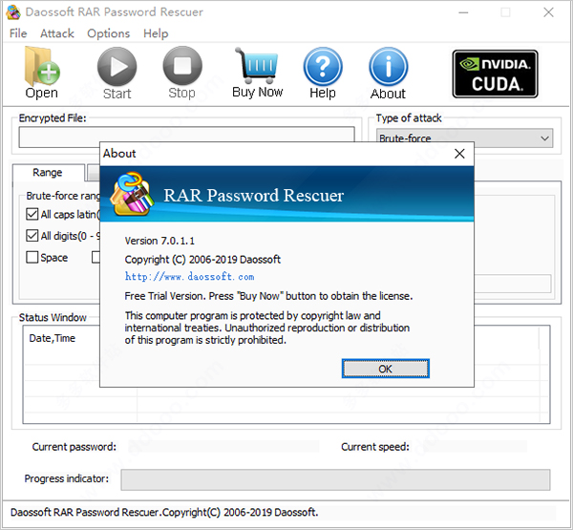Open the File menu
This screenshot has width=573, height=530.
coord(18,33)
